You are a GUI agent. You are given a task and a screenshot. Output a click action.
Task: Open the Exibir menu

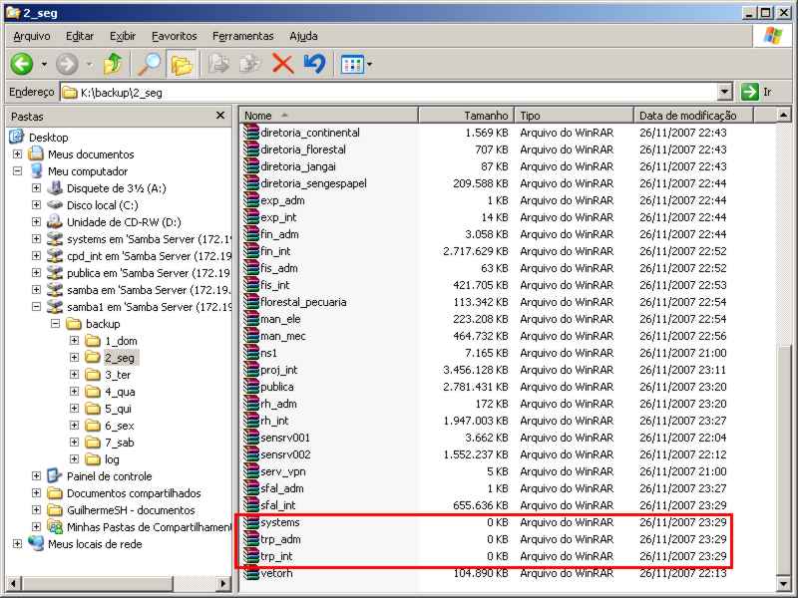123,36
